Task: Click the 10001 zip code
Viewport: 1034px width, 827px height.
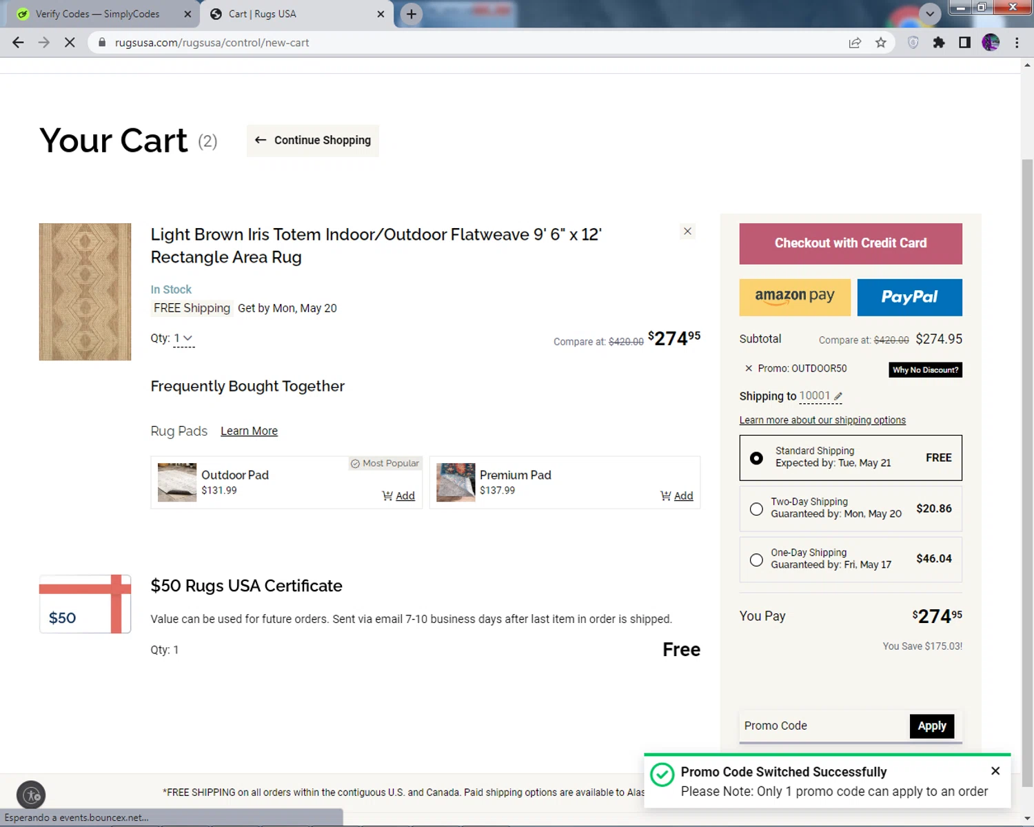Action: [815, 396]
